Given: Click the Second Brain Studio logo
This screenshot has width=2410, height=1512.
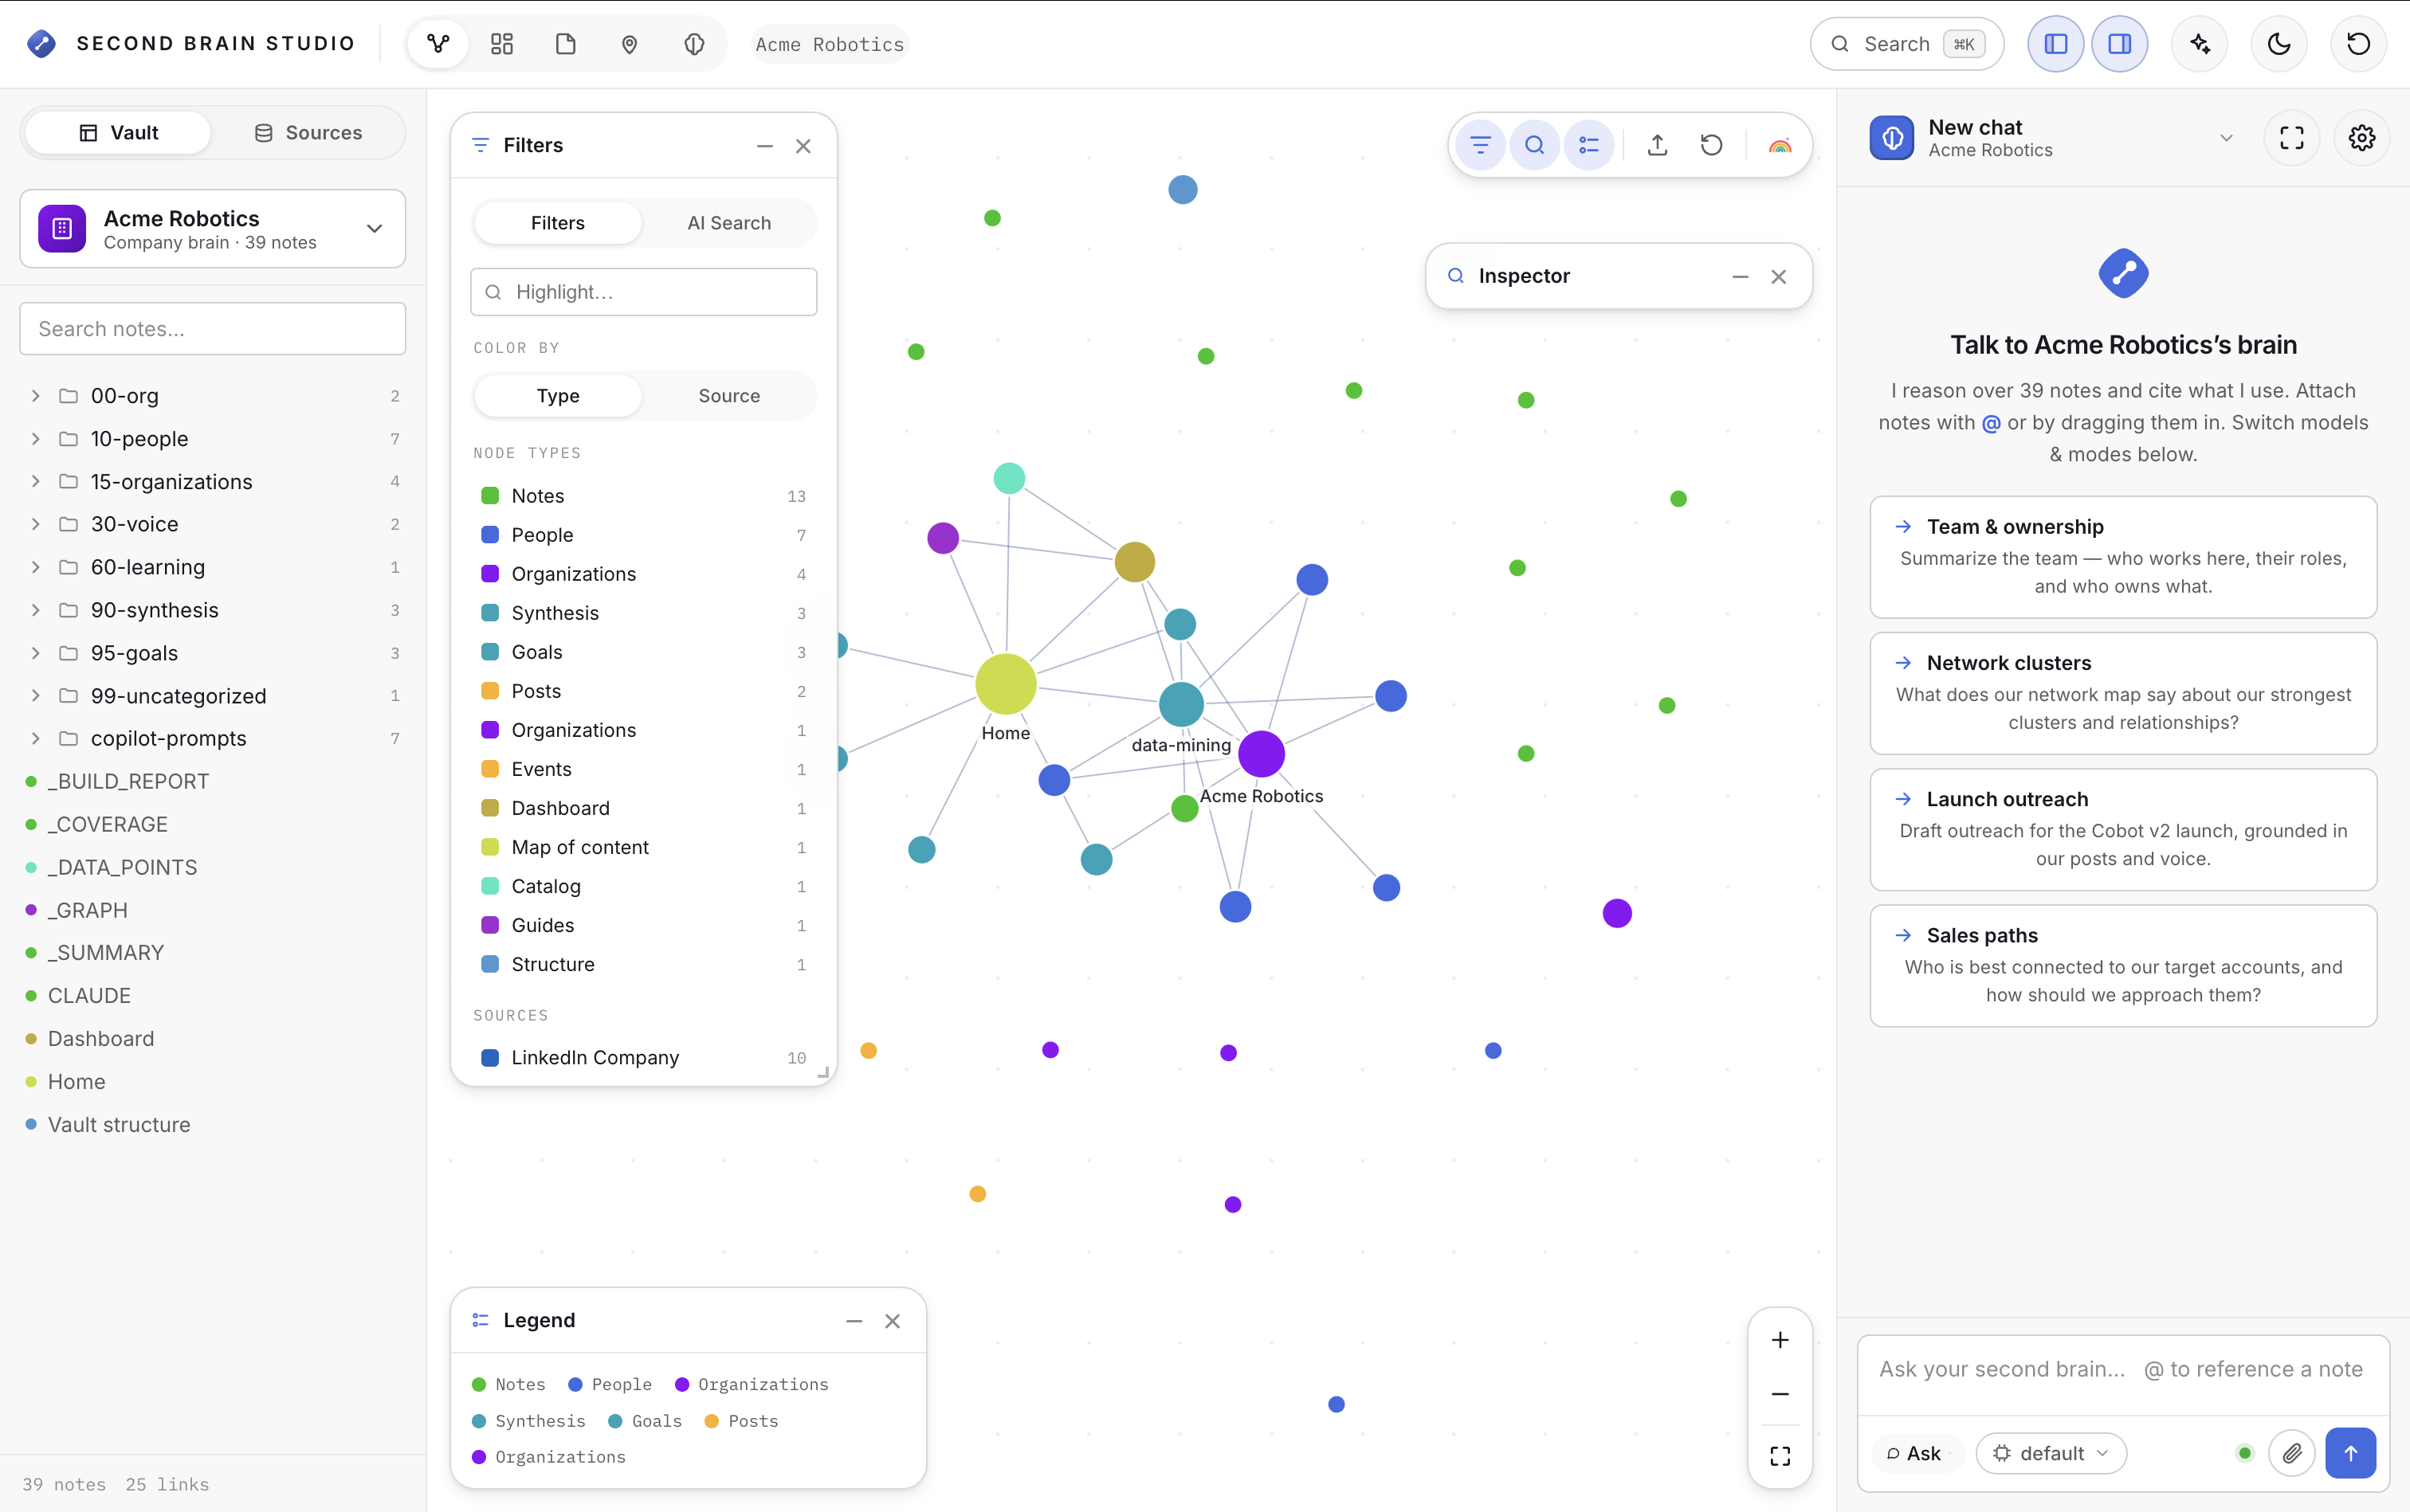Looking at the screenshot, I should click(x=41, y=44).
